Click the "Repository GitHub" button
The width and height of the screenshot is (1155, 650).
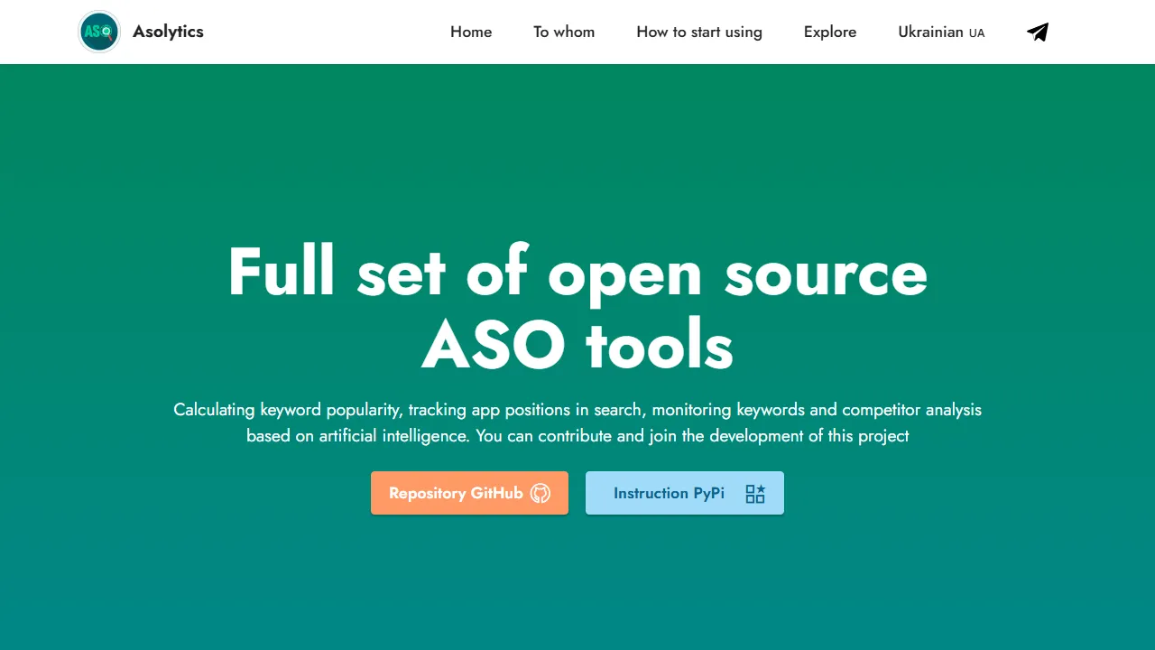point(469,493)
